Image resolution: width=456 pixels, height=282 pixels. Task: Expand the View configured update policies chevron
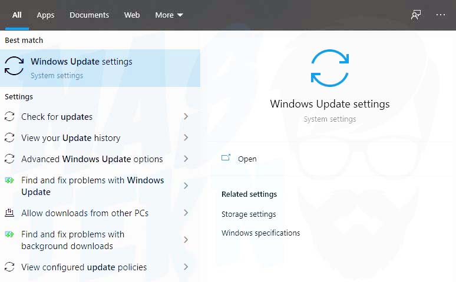[186, 267]
